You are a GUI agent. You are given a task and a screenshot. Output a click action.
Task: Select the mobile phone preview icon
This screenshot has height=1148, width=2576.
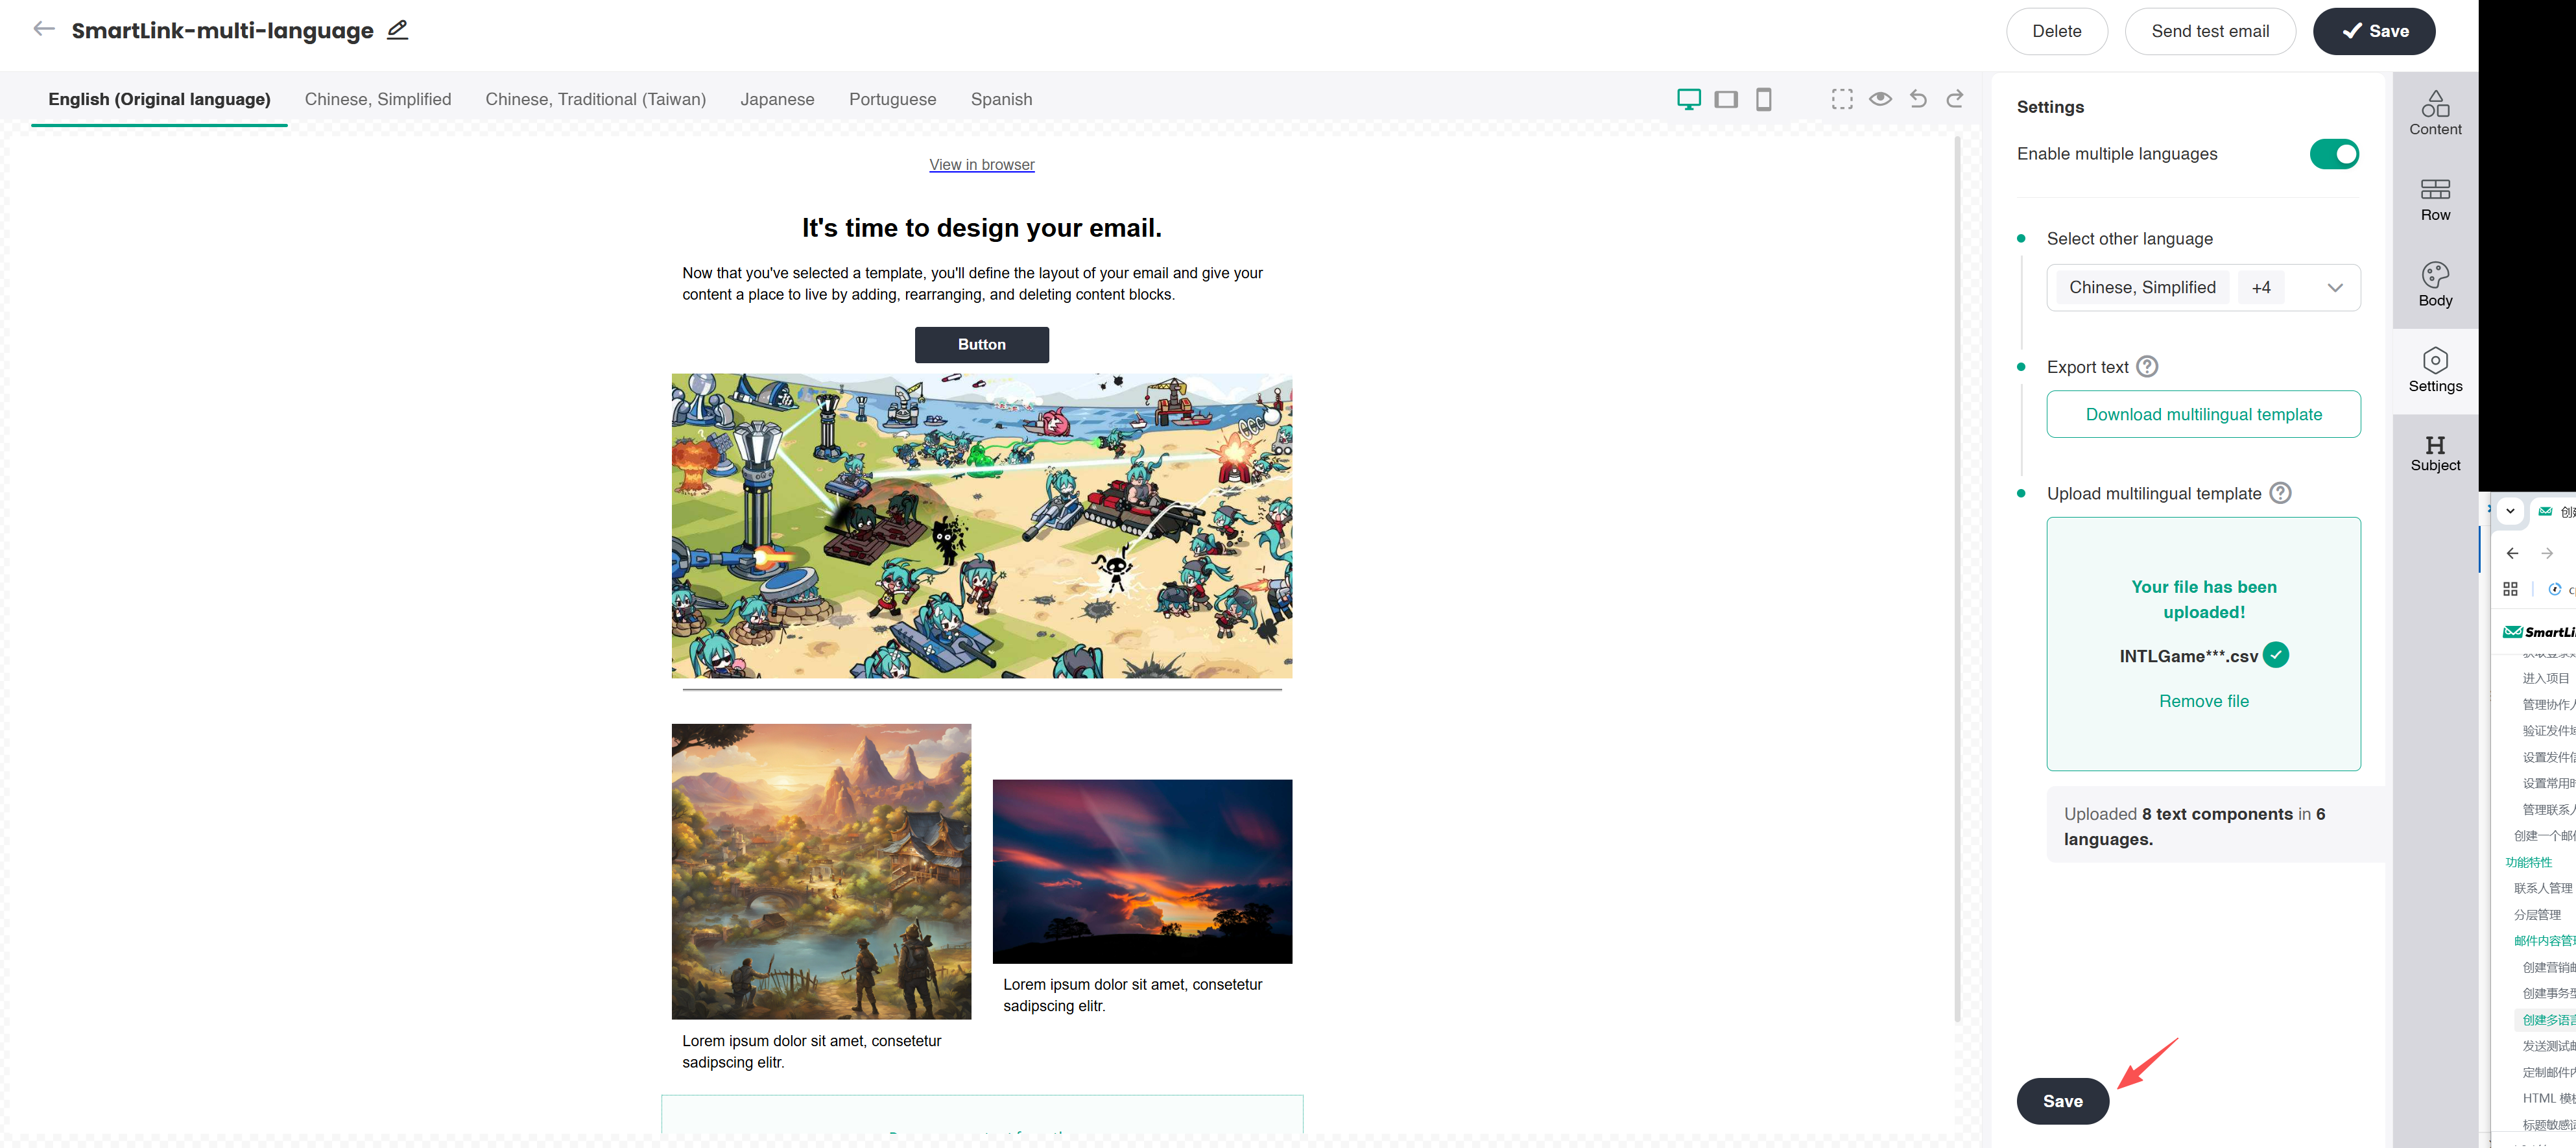coord(1763,99)
